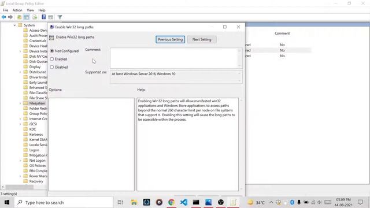This screenshot has height=208, width=370.
Task: Select the KDC folder in tree
Action: (x=32, y=129)
